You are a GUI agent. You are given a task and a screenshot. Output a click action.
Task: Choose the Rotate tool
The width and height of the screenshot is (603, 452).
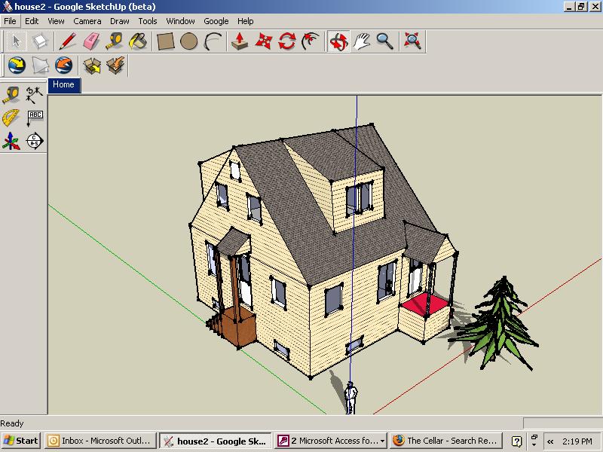287,41
